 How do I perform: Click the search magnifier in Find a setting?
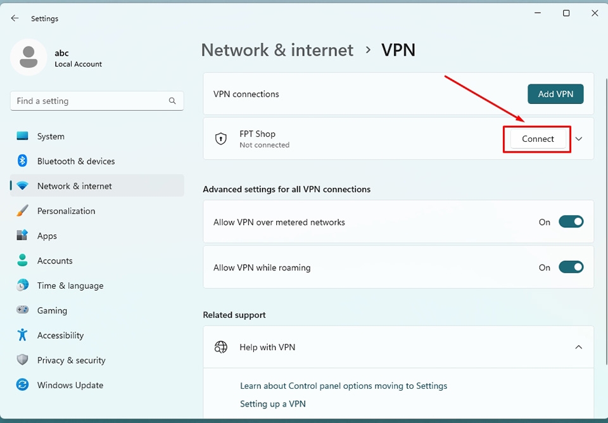tap(172, 101)
